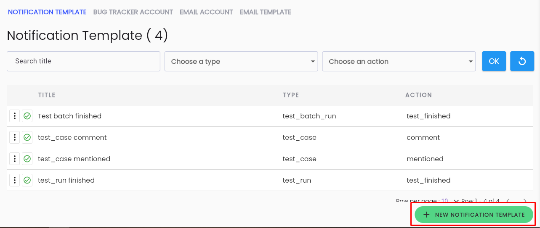Go to previous page arrow
The image size is (540, 228).
(x=508, y=201)
